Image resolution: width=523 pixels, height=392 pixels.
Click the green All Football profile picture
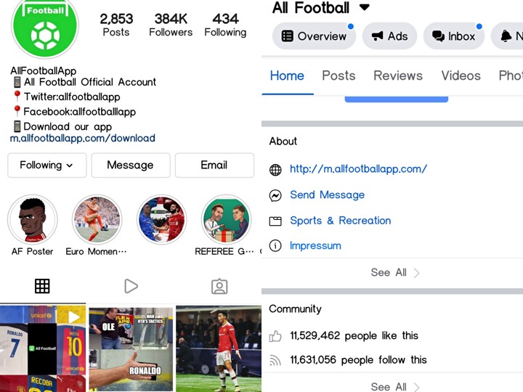45,26
